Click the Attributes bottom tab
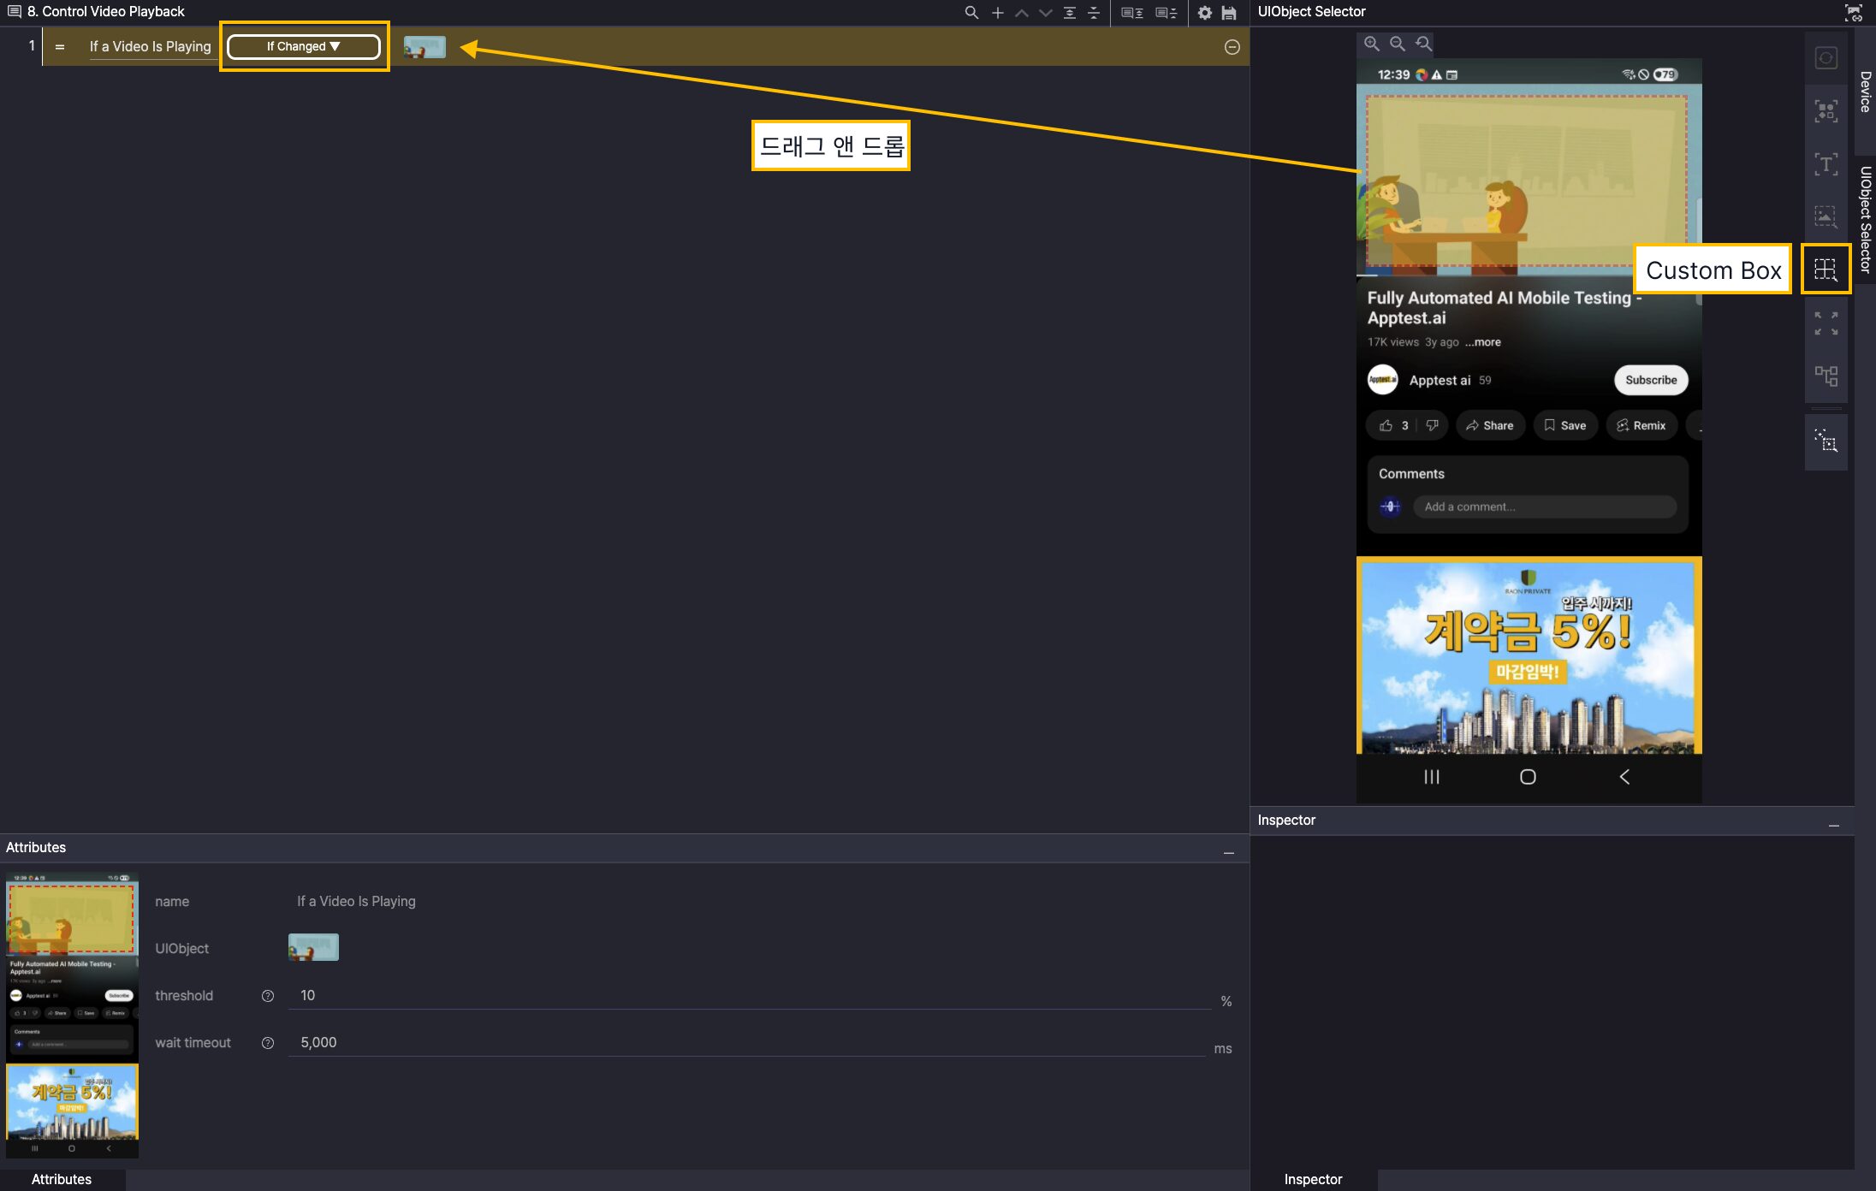Image resolution: width=1876 pixels, height=1191 pixels. coord(62,1179)
